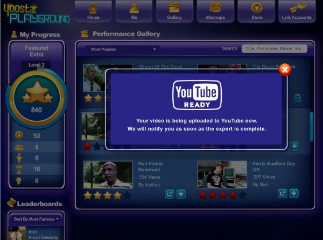This screenshot has width=323, height=240.
Task: Open the Run Forest Runnnnn! video thumbnail
Action: [x=108, y=174]
